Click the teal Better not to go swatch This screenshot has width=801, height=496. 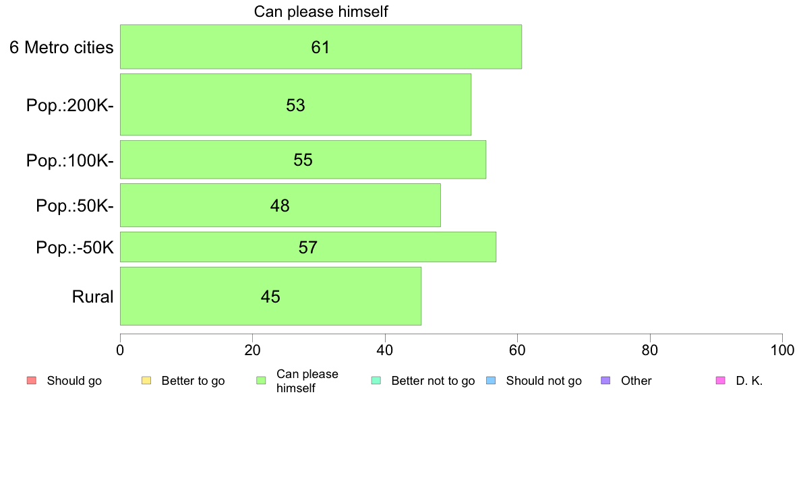coord(376,381)
